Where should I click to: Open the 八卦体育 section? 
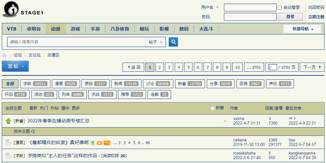[120, 29]
